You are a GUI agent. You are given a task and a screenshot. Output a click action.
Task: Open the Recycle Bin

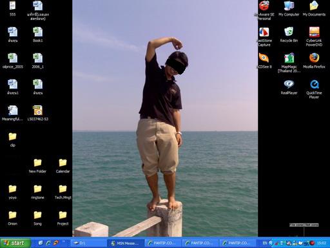pos(289,34)
